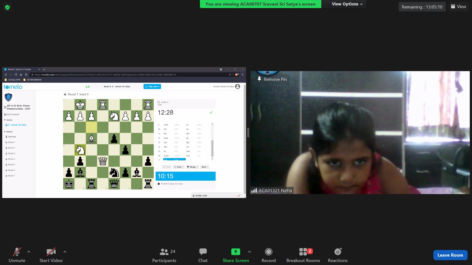Click the Play now button in Tornelo
This screenshot has width=472, height=265.
152,86
